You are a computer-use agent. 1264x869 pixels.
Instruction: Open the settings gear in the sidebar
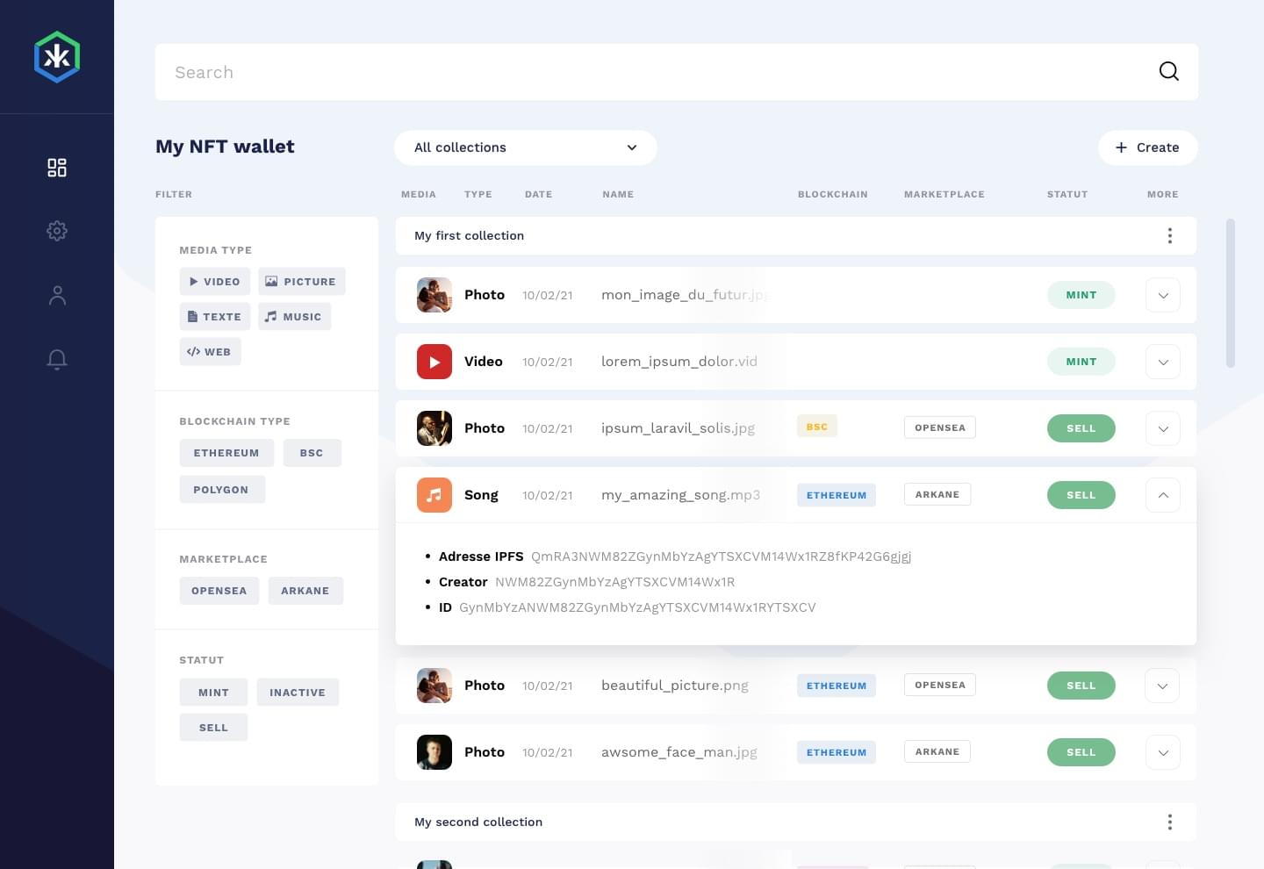point(57,231)
